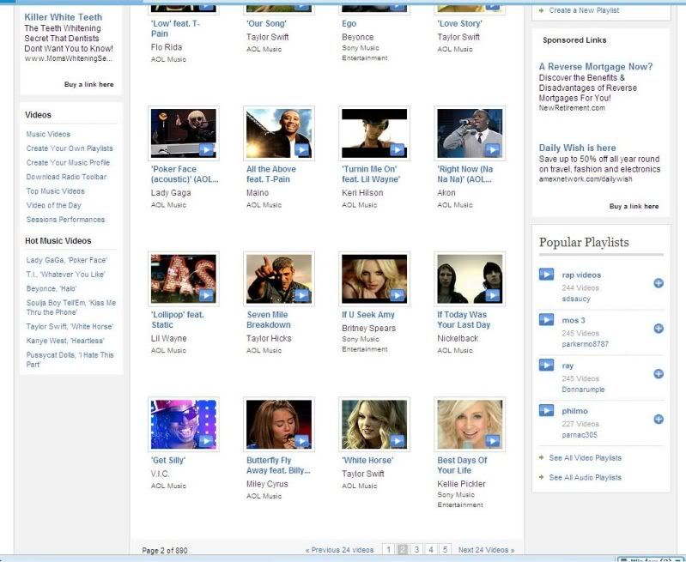Go to page 5 of videos

click(445, 550)
